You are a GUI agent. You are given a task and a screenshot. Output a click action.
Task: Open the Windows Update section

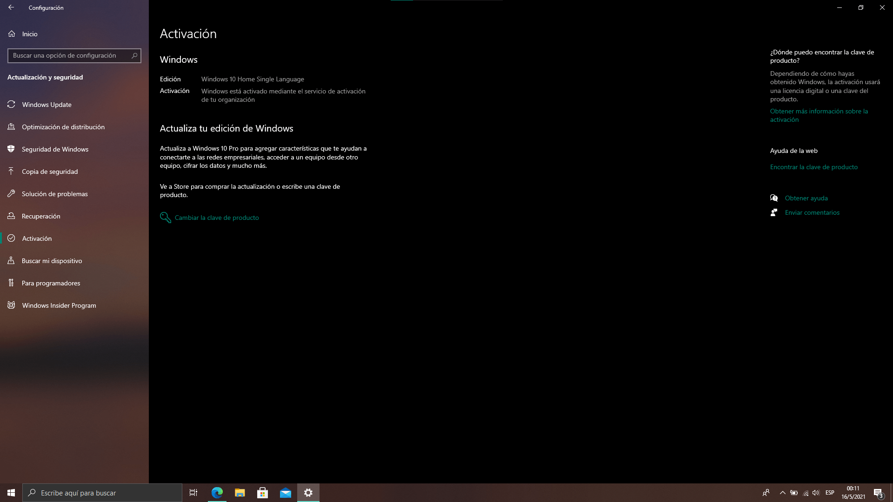tap(47, 105)
